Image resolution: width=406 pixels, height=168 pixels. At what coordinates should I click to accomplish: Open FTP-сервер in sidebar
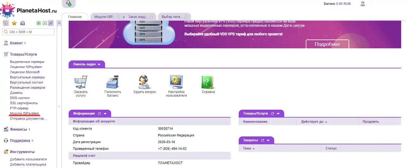pyautogui.click(x=19, y=108)
